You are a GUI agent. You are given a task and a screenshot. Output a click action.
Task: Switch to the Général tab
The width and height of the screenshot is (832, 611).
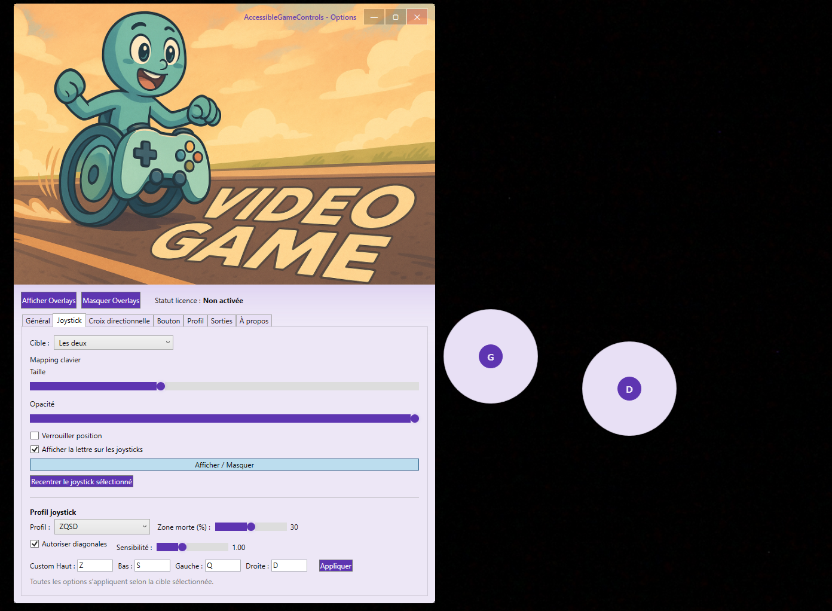[x=38, y=321]
